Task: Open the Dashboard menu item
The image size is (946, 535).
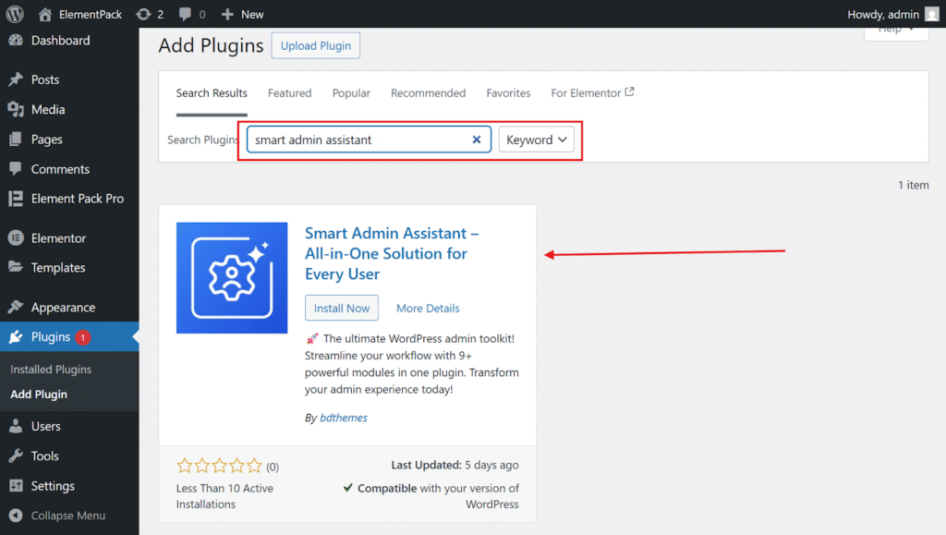Action: tap(60, 41)
